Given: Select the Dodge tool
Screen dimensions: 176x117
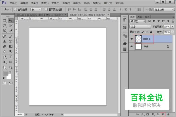Looking at the screenshot, I should [x=11, y=51].
